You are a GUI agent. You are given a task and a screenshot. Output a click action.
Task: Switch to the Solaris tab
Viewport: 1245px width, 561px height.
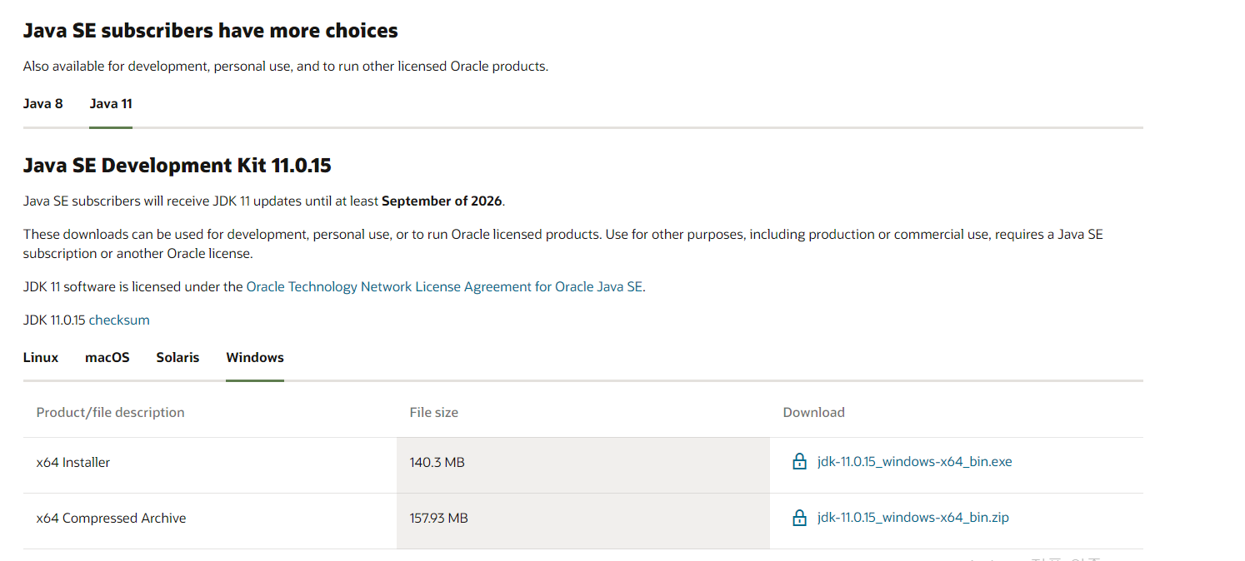pyautogui.click(x=177, y=358)
